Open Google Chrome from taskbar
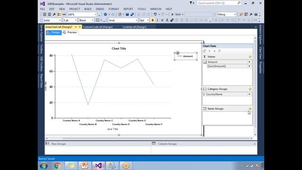 [x=58, y=166]
